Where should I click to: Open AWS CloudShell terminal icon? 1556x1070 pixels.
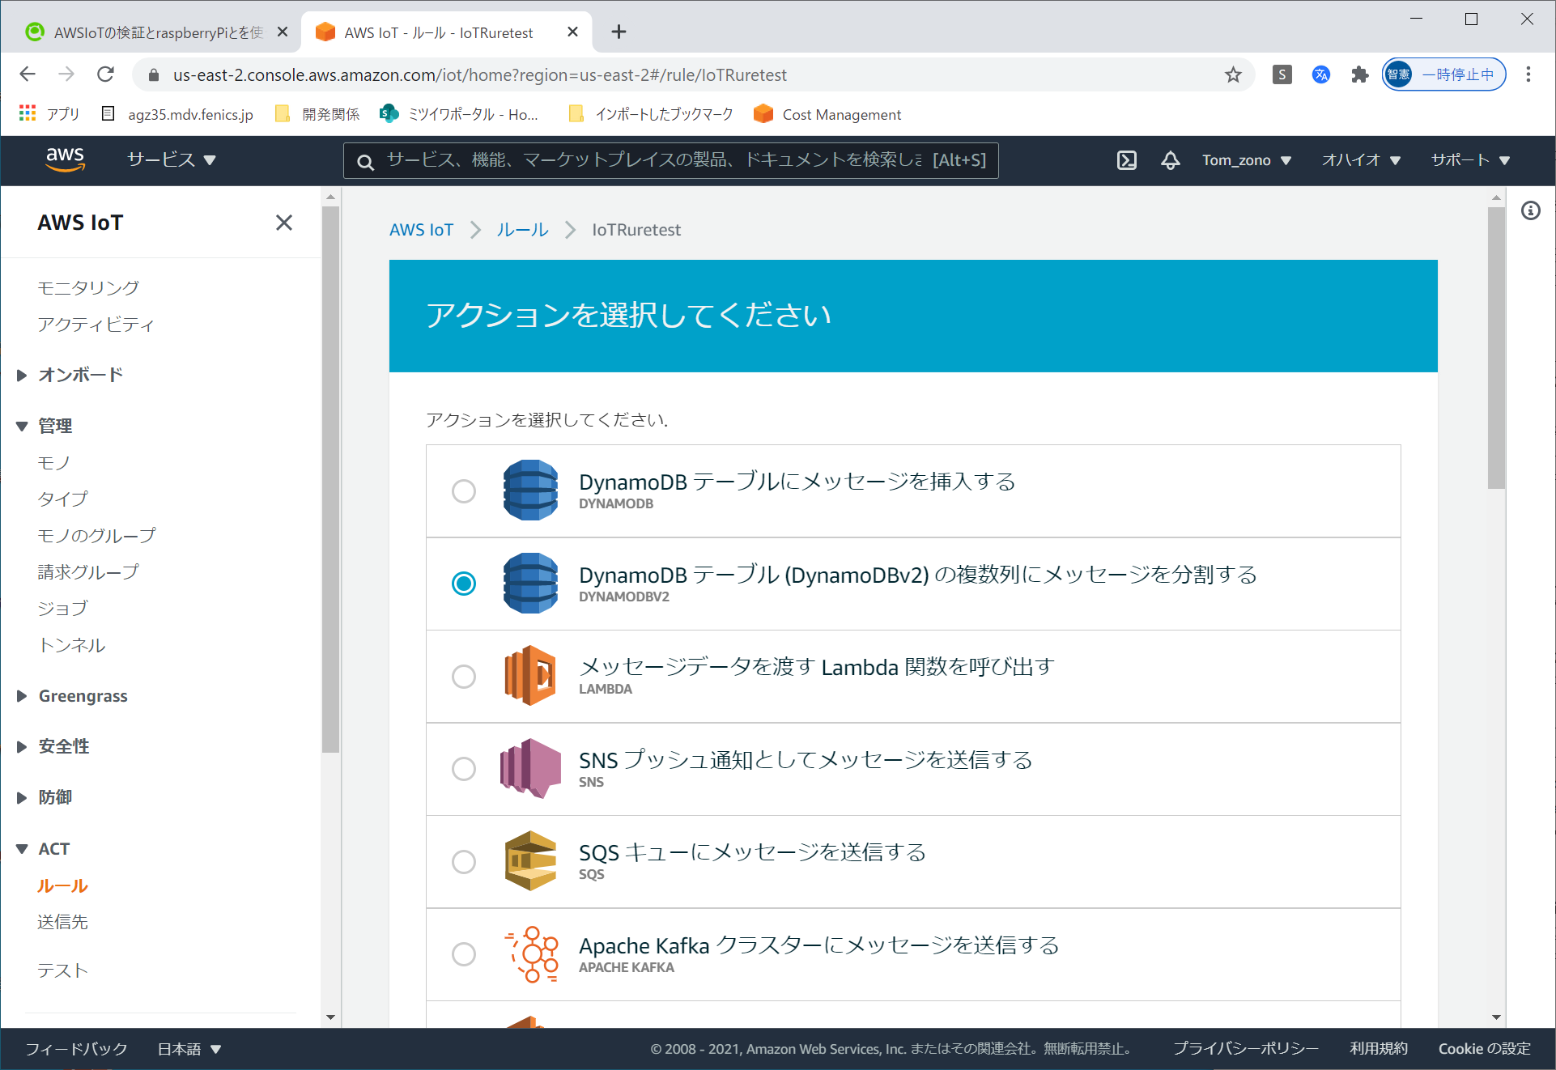pyautogui.click(x=1126, y=160)
